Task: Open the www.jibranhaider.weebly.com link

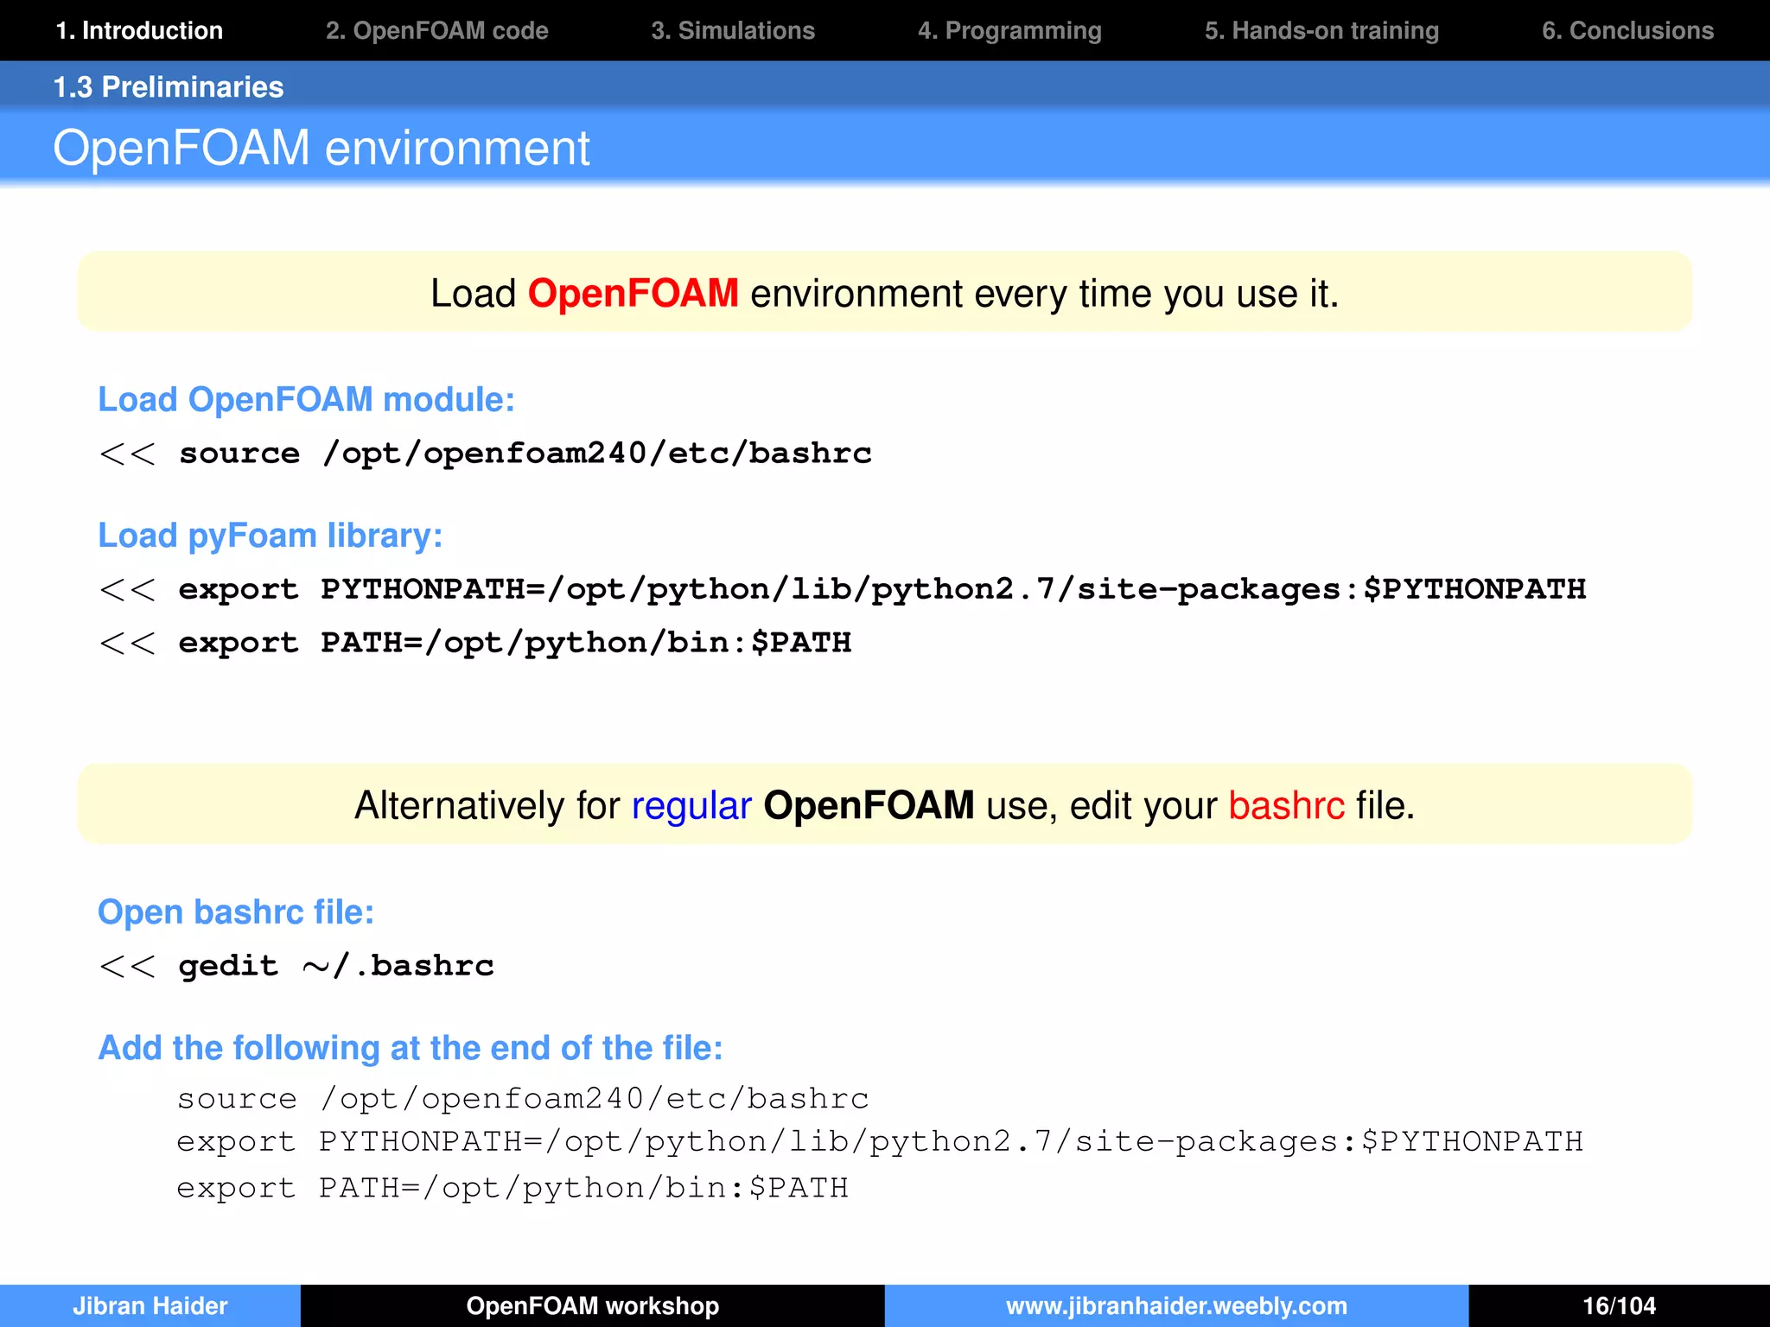Action: click(x=1176, y=1305)
